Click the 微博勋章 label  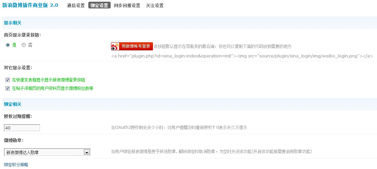pos(14,140)
